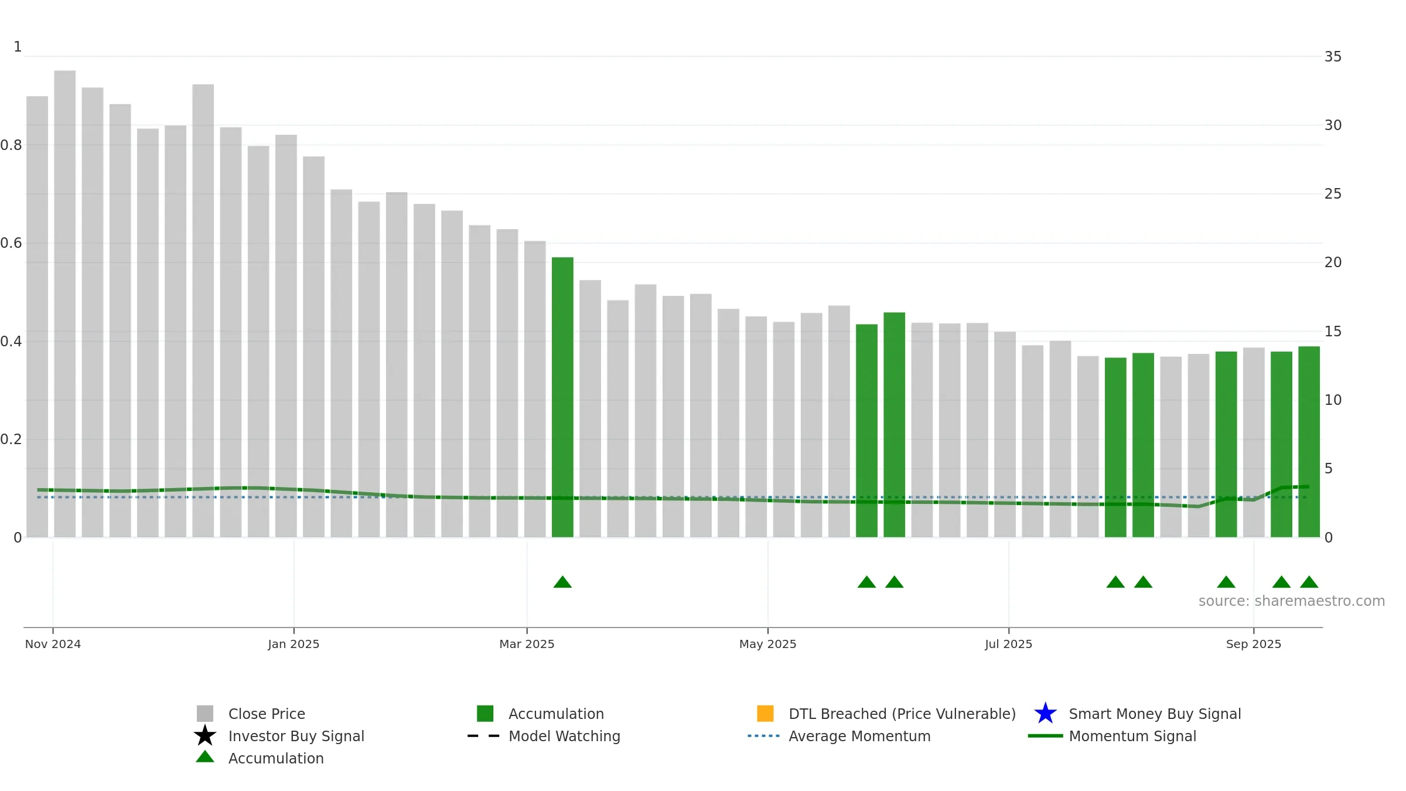Viewport: 1406px width, 791px height.
Task: Click the 'Investor Buy Signal' legend label
Action: (x=296, y=737)
